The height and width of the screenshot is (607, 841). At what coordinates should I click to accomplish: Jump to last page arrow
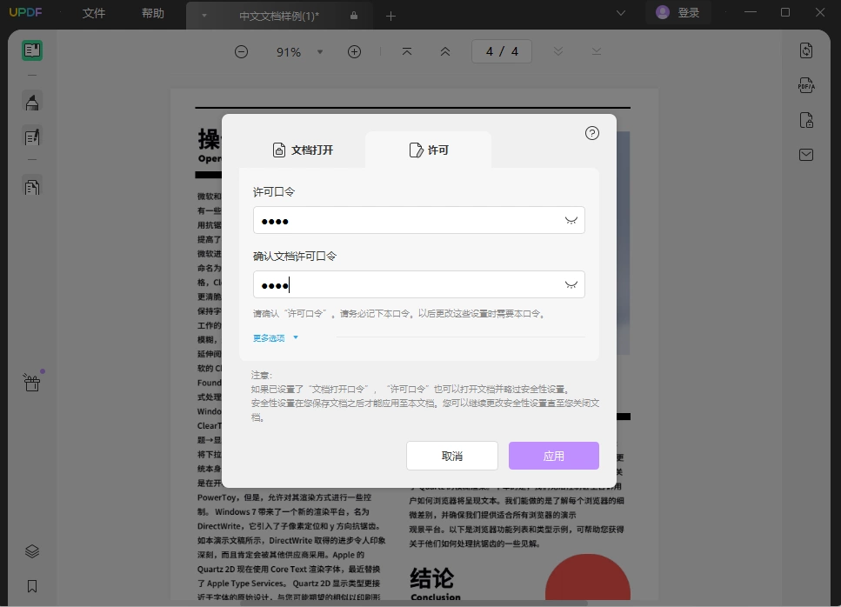click(x=597, y=51)
